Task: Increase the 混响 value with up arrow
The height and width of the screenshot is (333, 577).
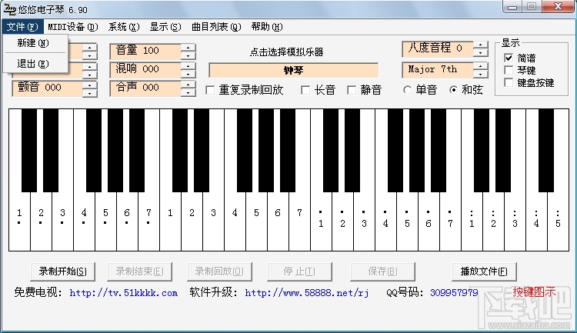Action: (188, 66)
